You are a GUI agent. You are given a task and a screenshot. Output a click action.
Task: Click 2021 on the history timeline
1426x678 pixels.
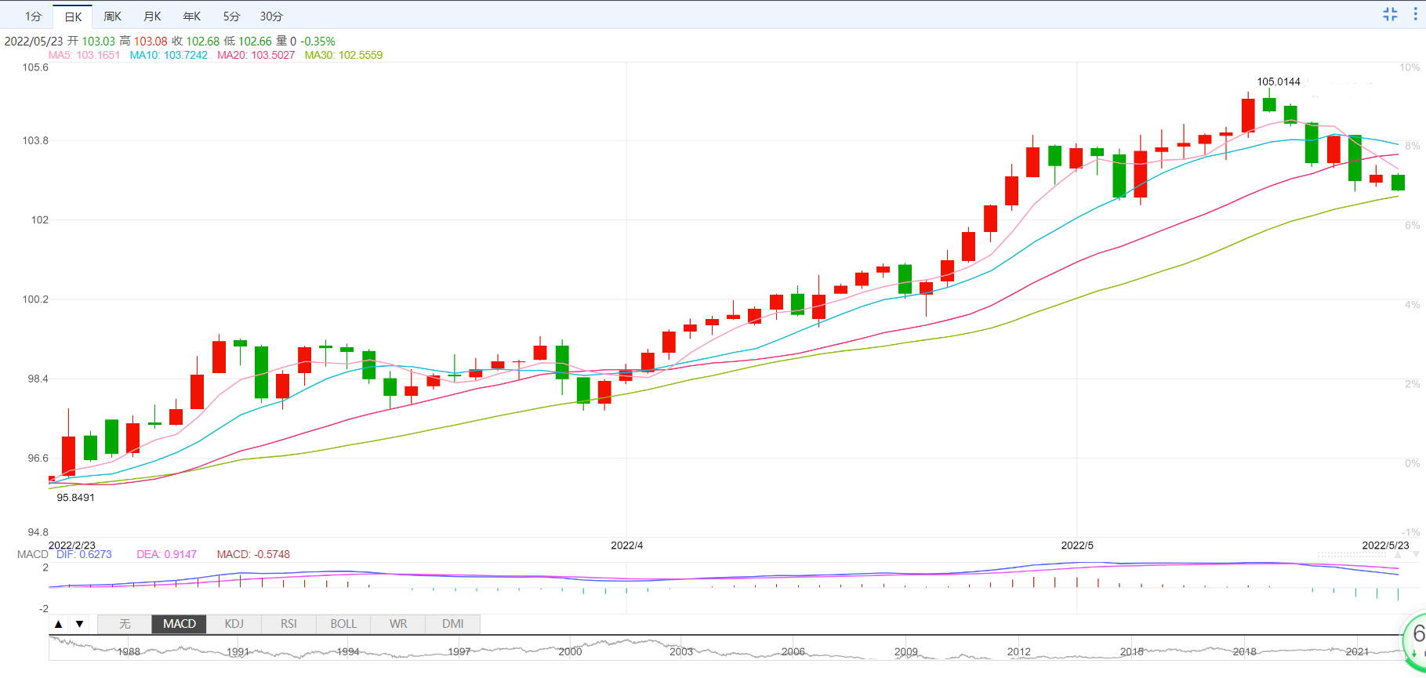[1357, 651]
